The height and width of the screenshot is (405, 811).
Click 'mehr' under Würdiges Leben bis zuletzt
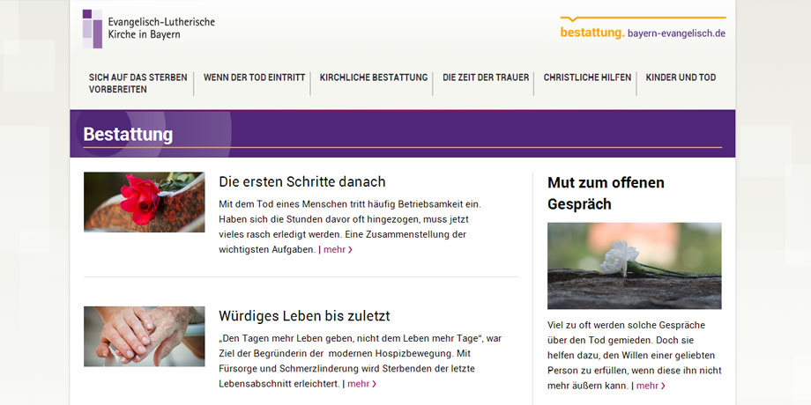pos(361,384)
